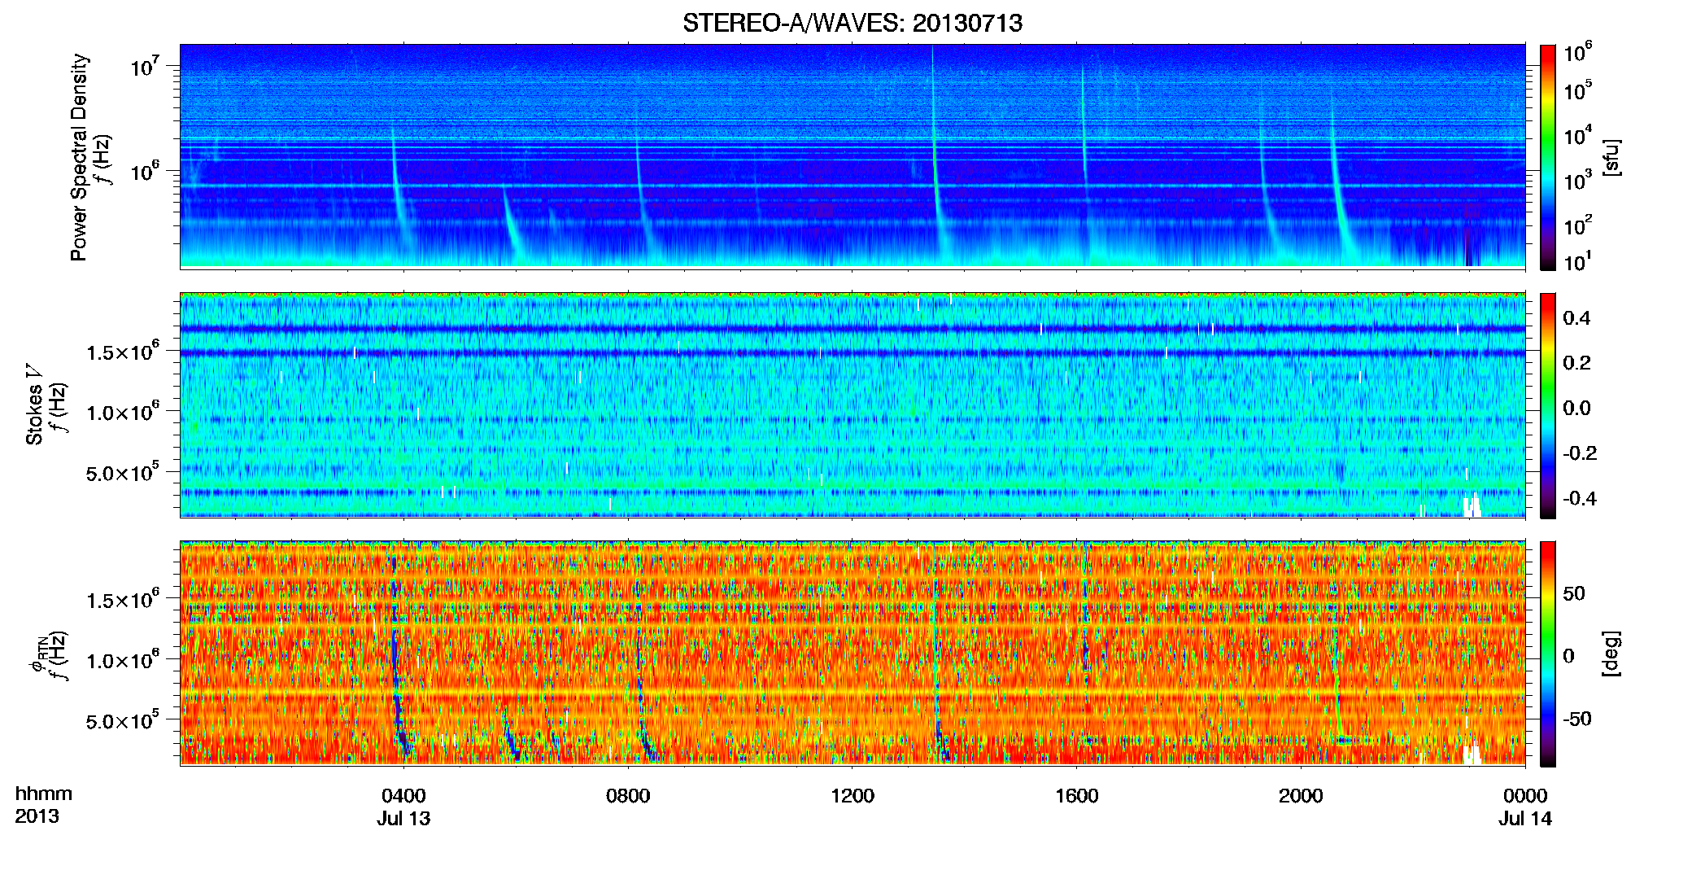Click the -50 value on degree colorbar
Viewport: 1705px width, 879px height.
(1577, 719)
